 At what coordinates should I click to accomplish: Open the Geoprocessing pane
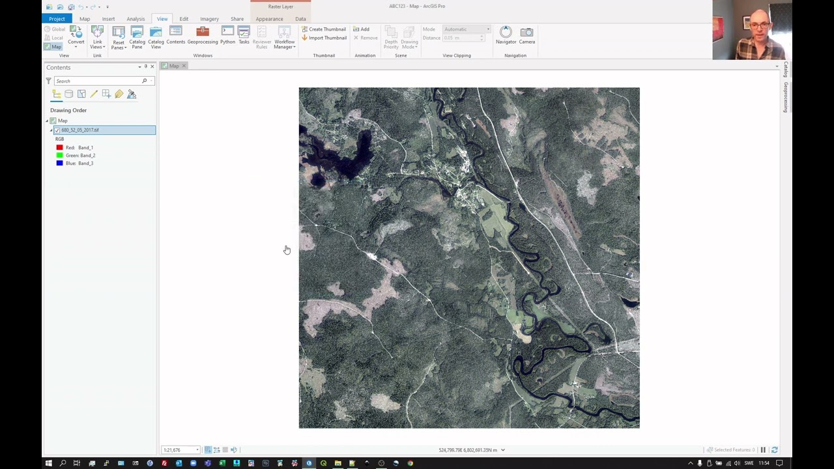pyautogui.click(x=203, y=36)
